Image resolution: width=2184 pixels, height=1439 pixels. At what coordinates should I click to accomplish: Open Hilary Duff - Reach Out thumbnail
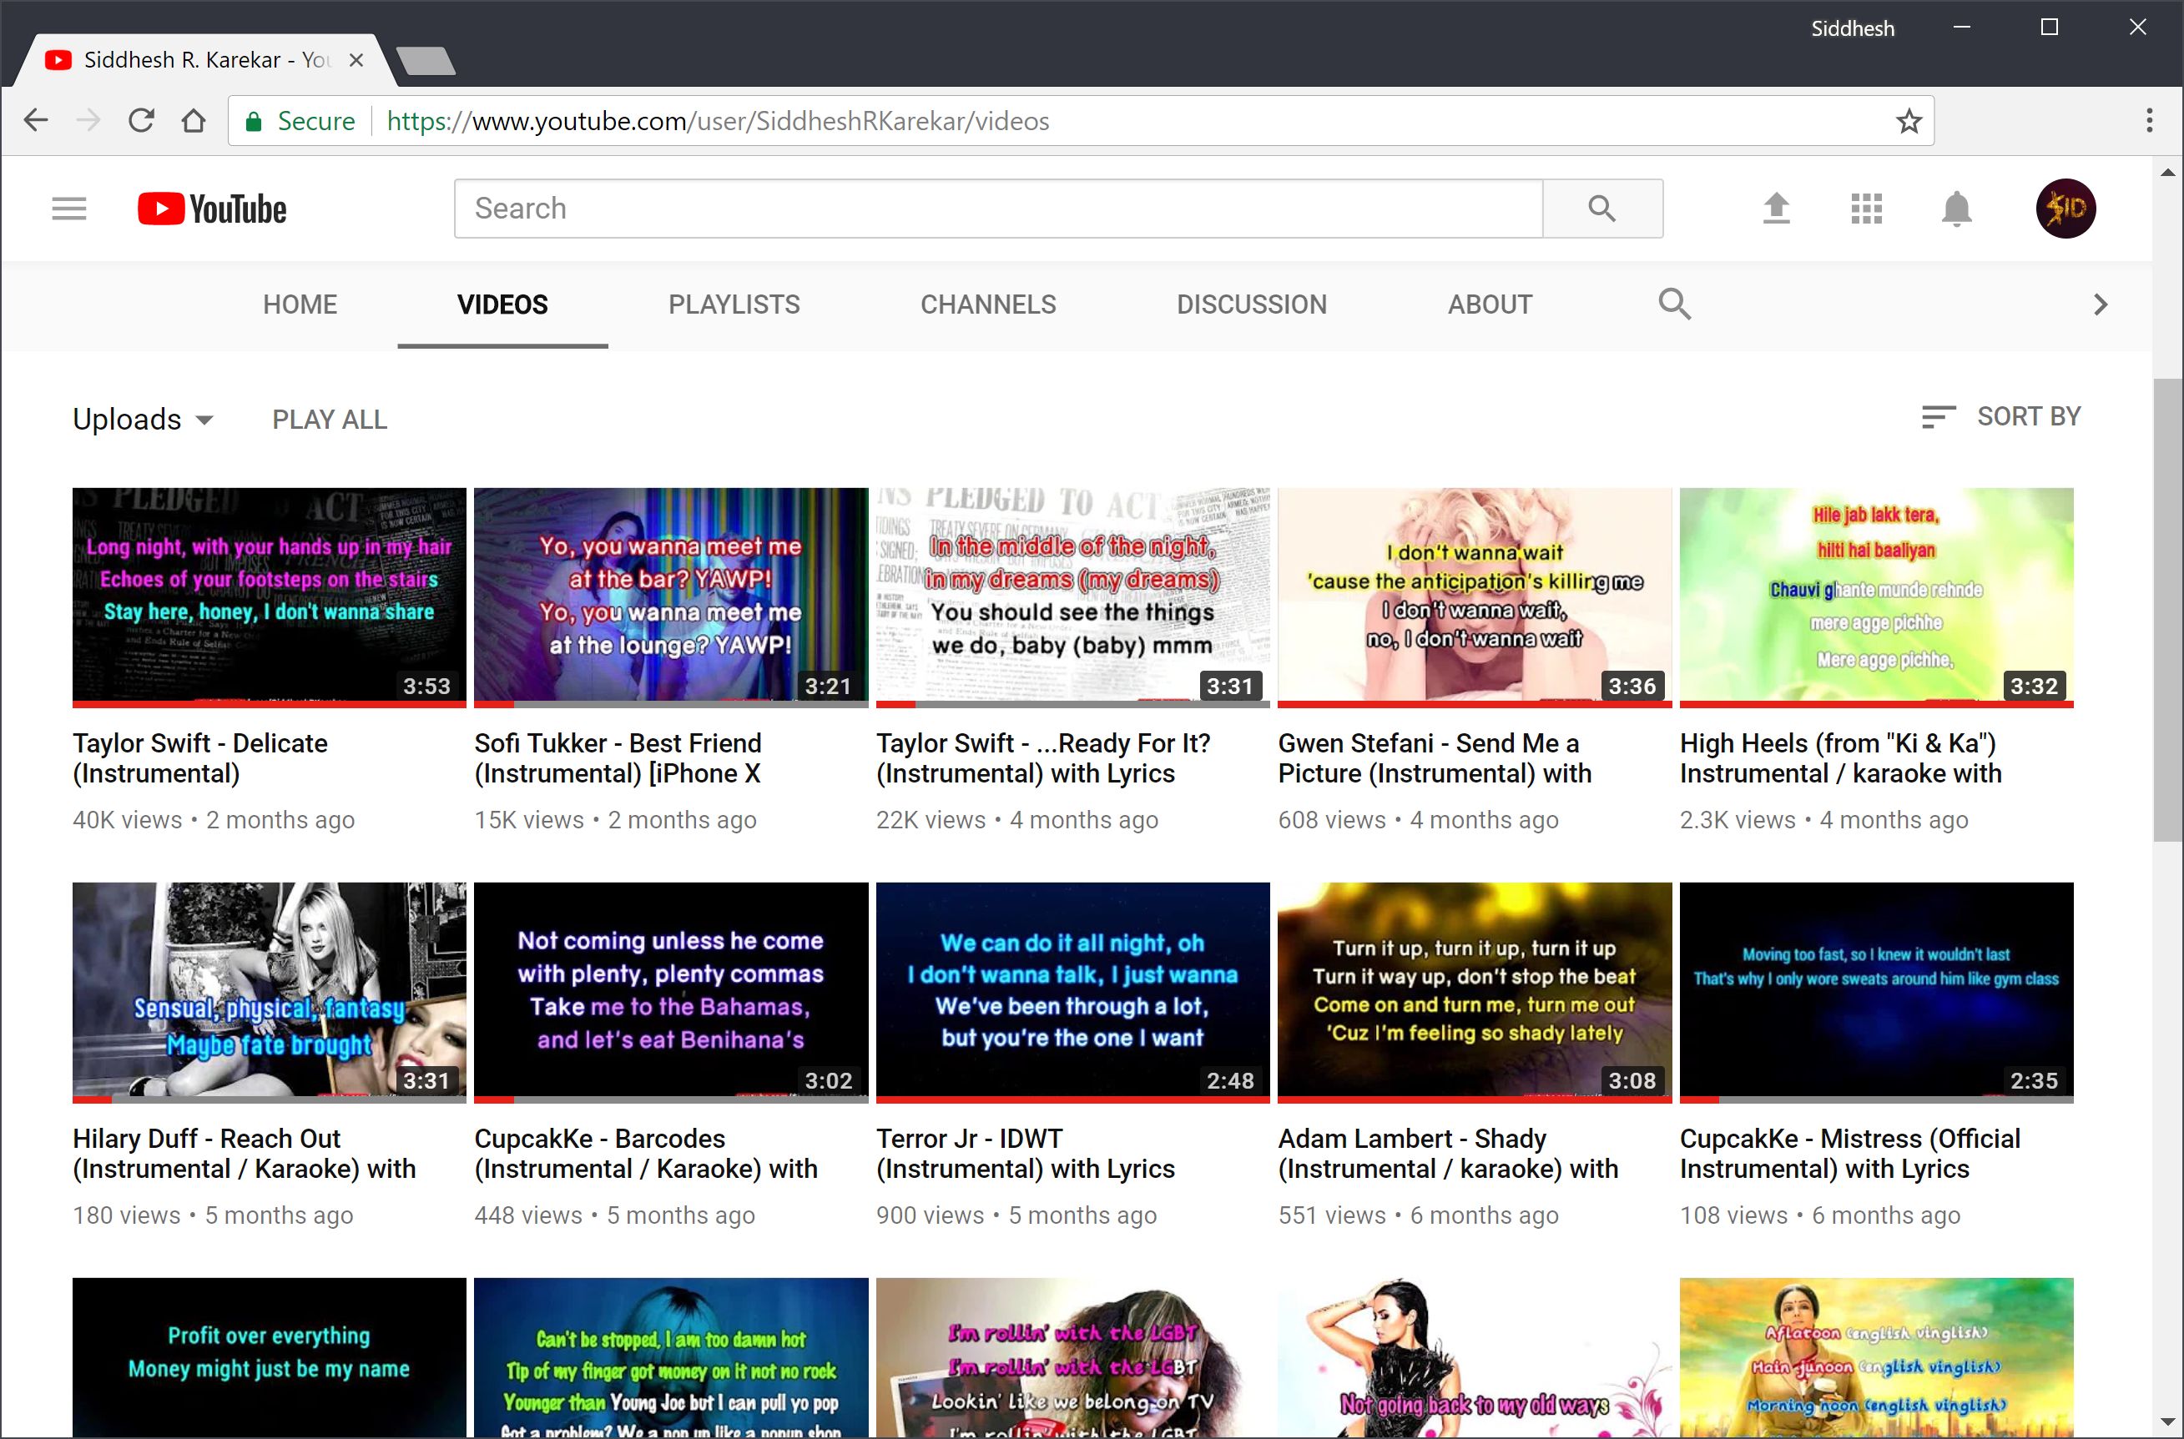(269, 992)
